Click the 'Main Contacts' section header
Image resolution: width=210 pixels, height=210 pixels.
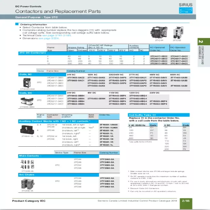point(58,156)
